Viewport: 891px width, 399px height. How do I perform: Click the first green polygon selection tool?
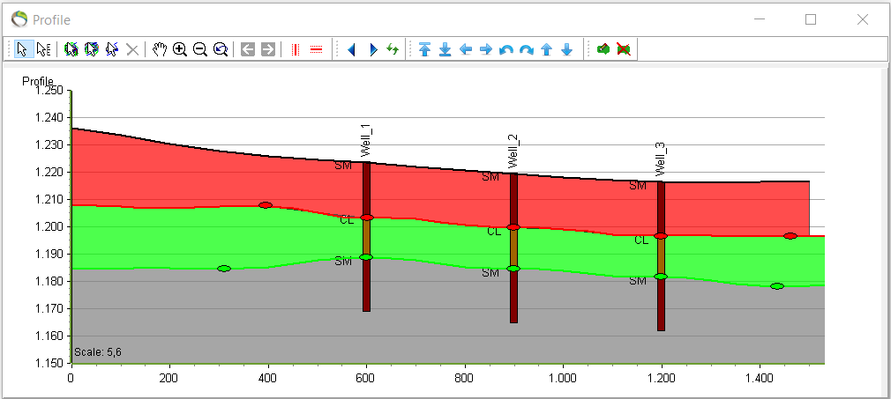point(71,49)
